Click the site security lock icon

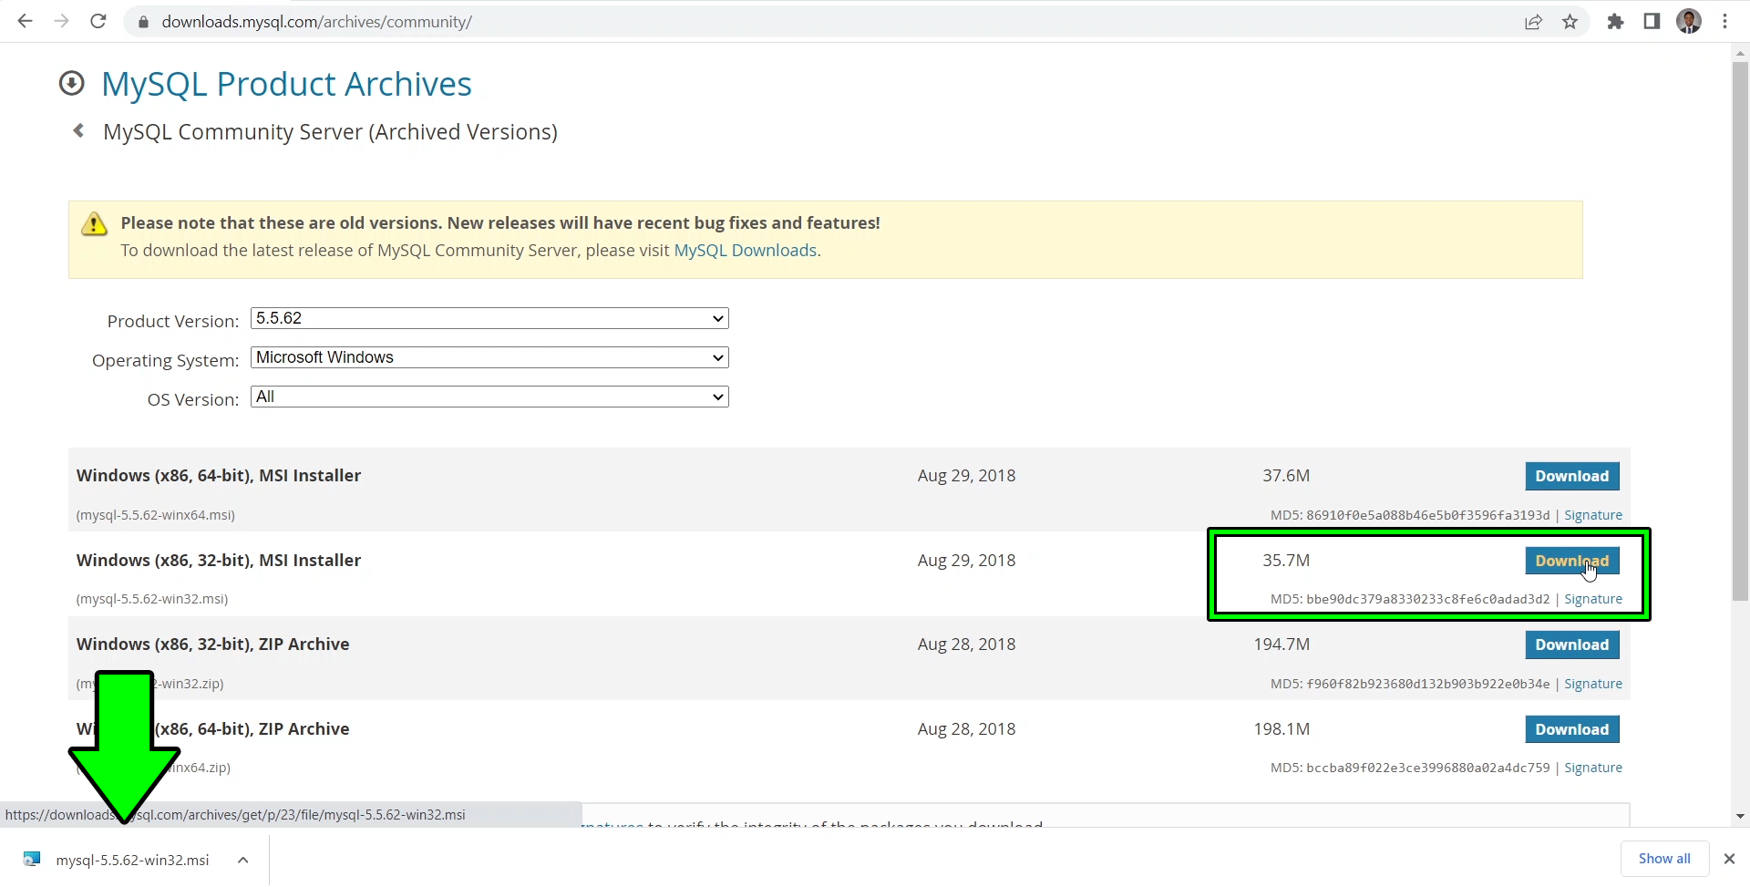pyautogui.click(x=143, y=22)
